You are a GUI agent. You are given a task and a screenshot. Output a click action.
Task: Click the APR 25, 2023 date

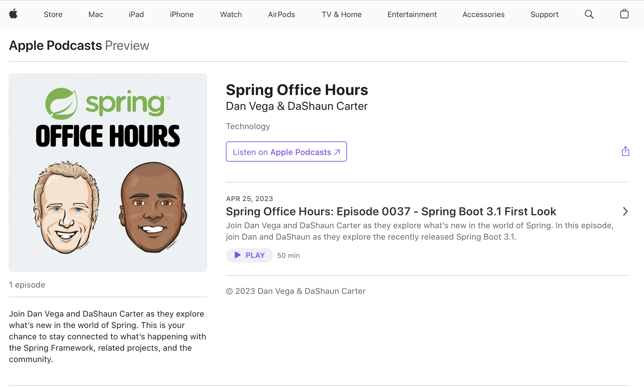(x=250, y=199)
